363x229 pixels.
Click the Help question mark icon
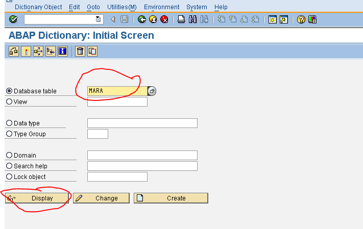301,19
